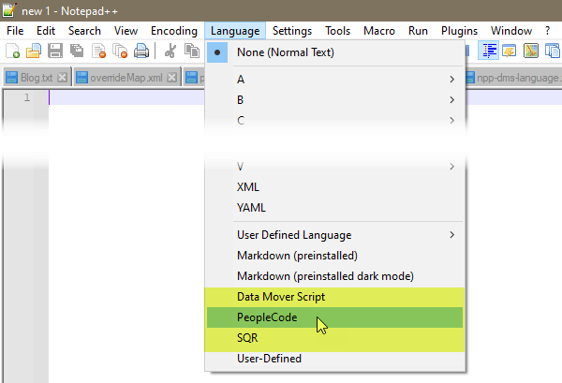Open the File menu
Viewport: 562px width, 383px height.
click(15, 31)
